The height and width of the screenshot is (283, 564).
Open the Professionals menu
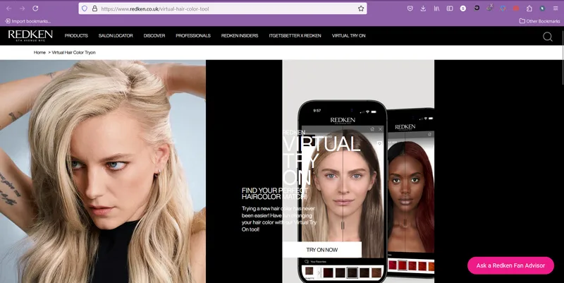[x=193, y=36]
